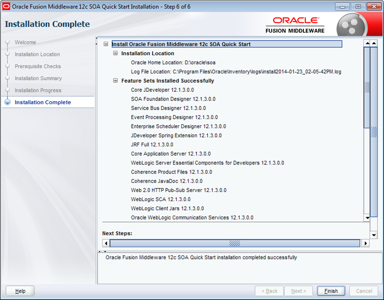
Task: Select the 'Install Oracle Fusion Middleware 12c SOA Quick Start' row
Action: (x=227, y=44)
